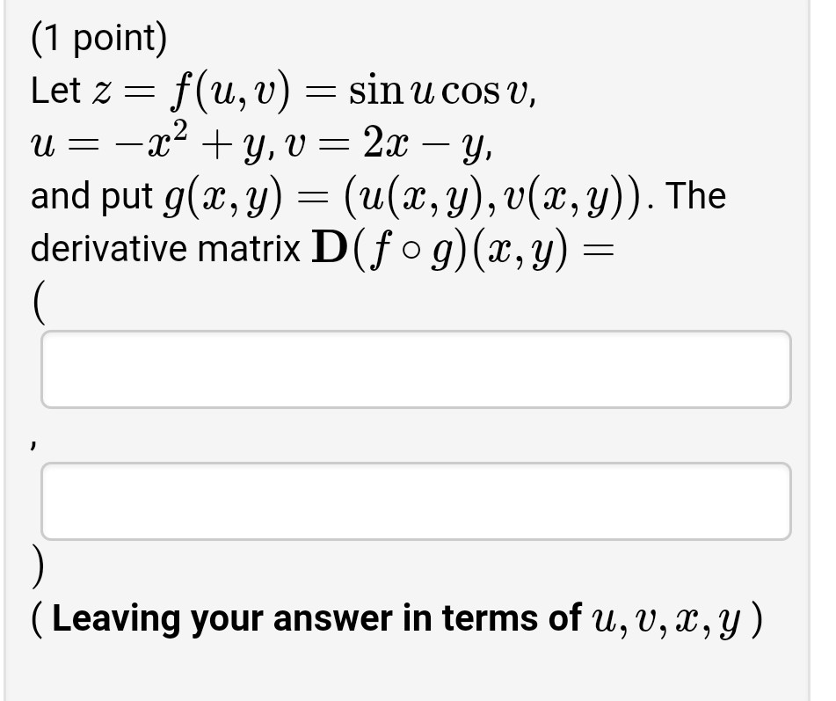Image resolution: width=836 pixels, height=701 pixels.
Task: Click the word "Let" starting the problem
Action: coord(55,91)
